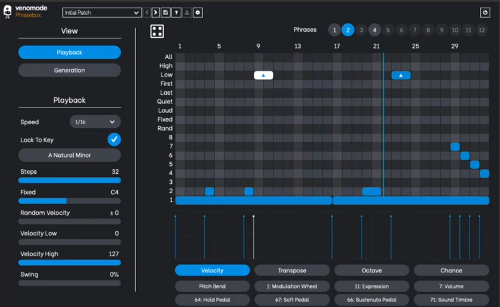The width and height of the screenshot is (500, 307).
Task: Click the 'Quiet' row label
Action: [165, 101]
